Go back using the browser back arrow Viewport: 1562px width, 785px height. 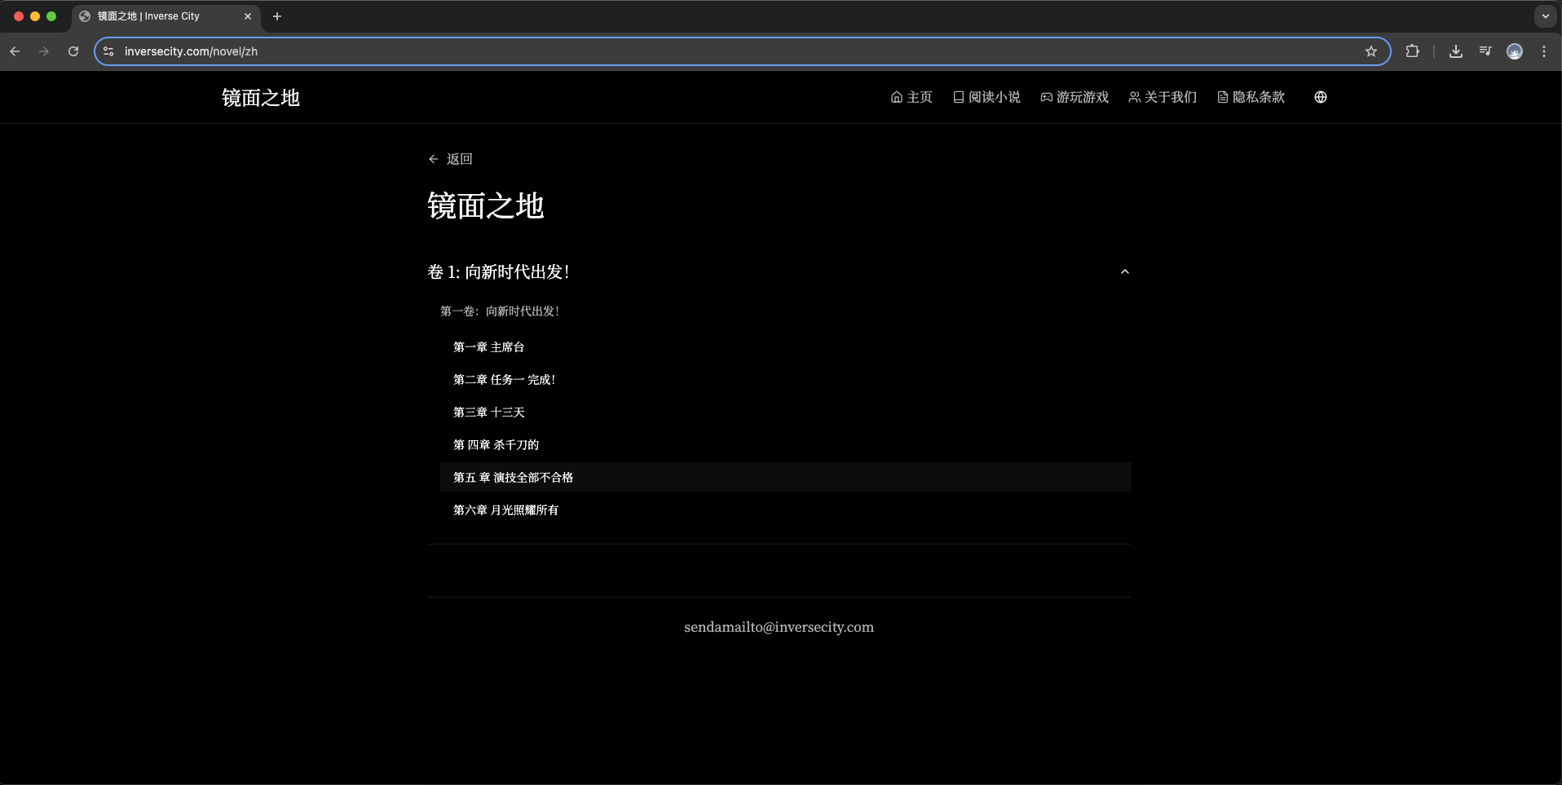click(x=15, y=51)
